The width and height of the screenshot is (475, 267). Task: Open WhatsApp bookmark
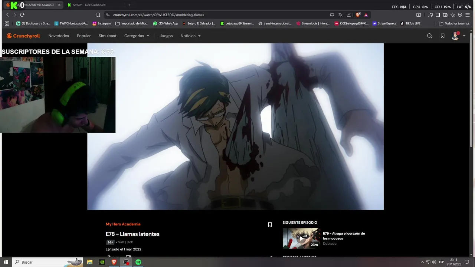pyautogui.click(x=166, y=23)
